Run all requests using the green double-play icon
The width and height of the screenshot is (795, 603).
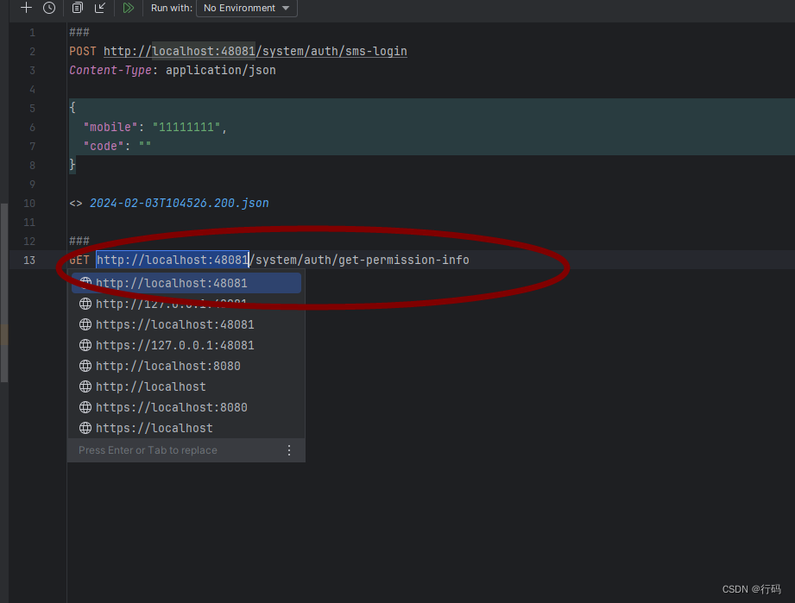128,9
